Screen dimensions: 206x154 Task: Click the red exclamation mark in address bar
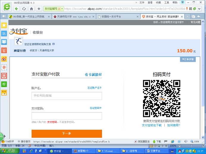pyautogui.click(x=187, y=9)
